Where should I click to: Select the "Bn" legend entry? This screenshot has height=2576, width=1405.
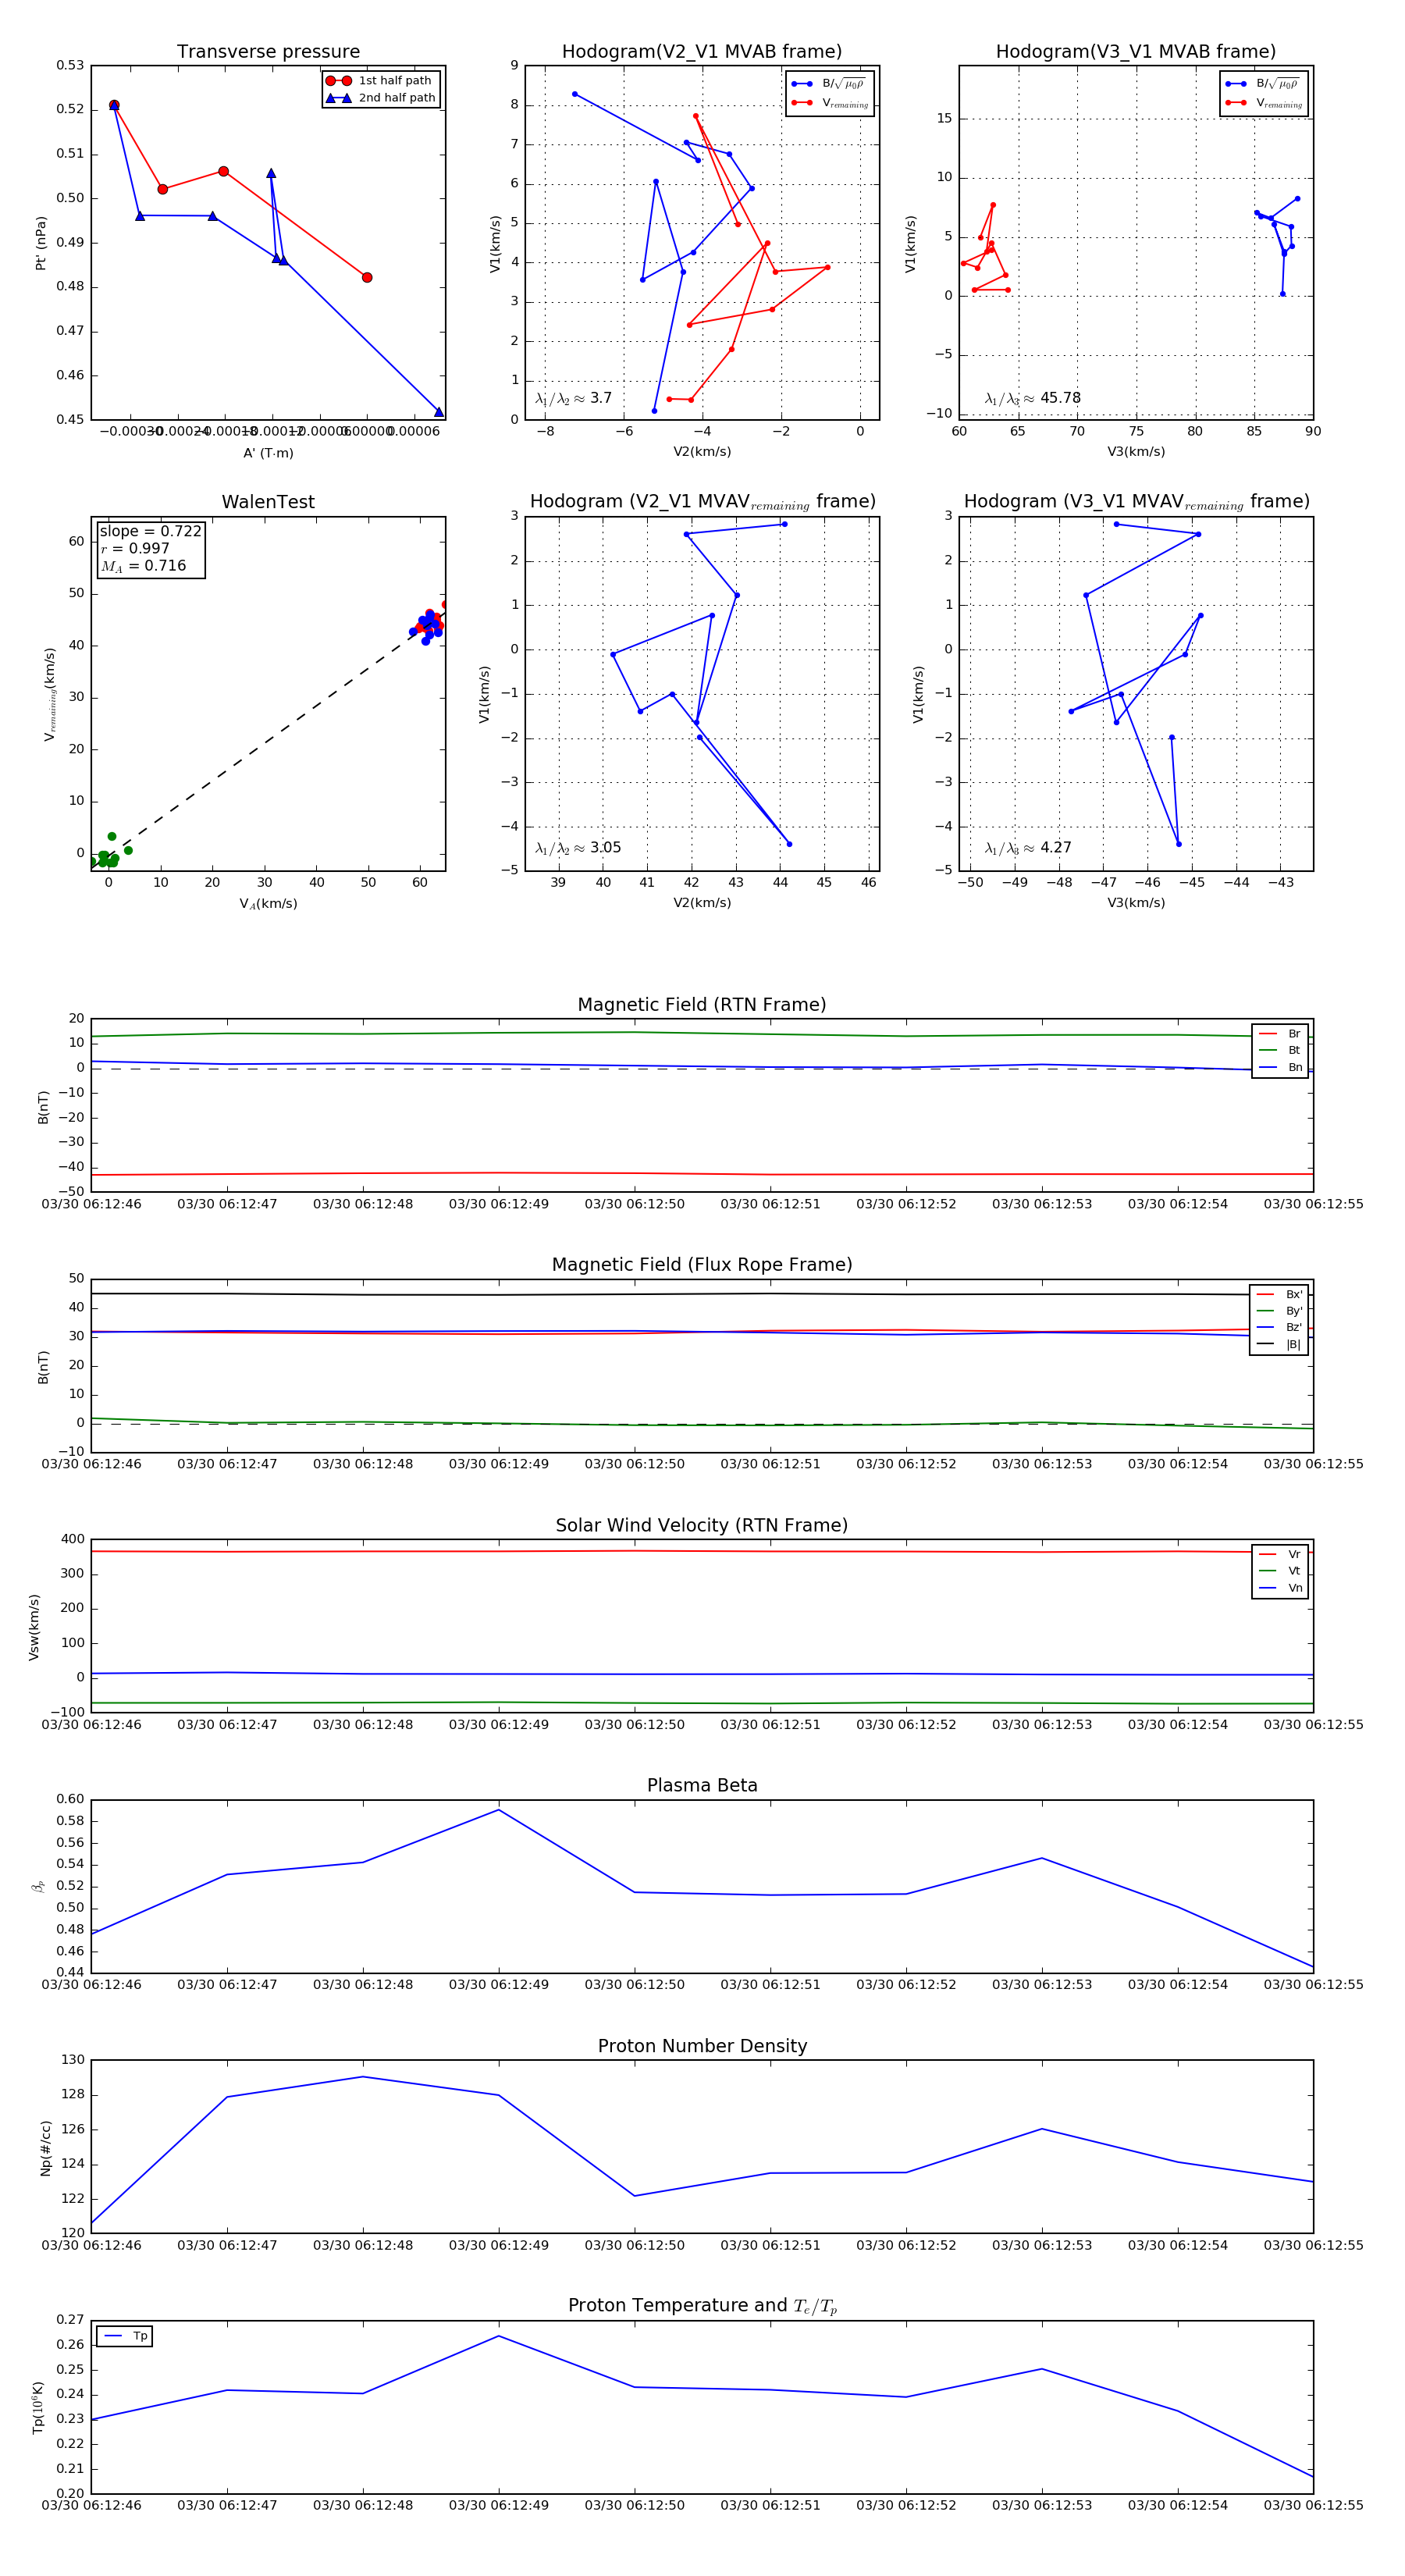(1280, 1067)
